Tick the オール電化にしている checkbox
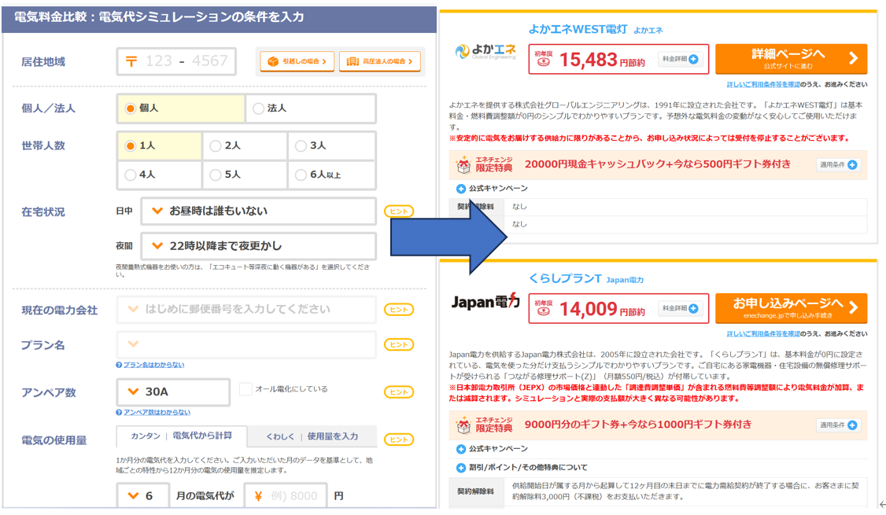 click(245, 389)
